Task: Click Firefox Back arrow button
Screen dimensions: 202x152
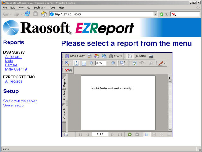Action: (6, 14)
